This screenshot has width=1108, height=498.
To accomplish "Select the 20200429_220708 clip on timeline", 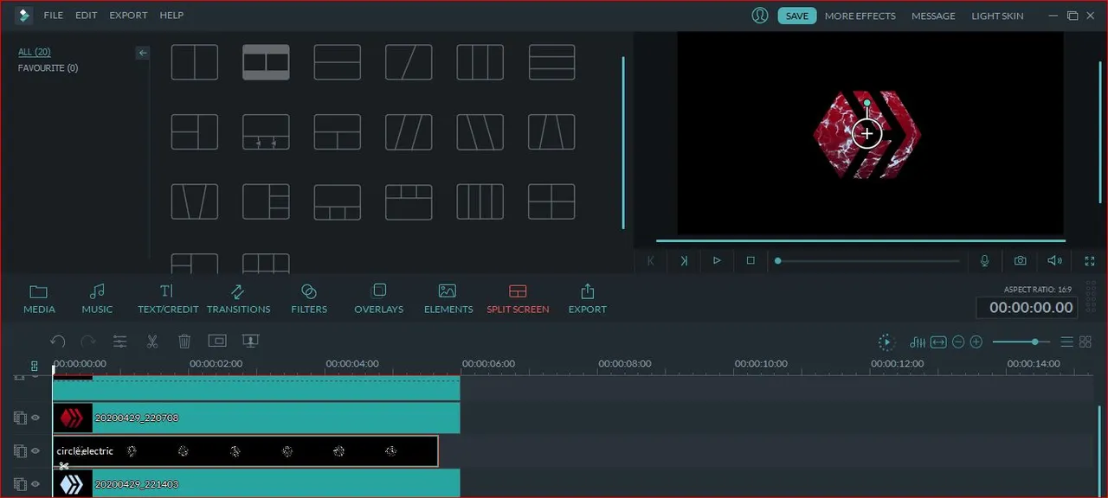I will click(256, 418).
